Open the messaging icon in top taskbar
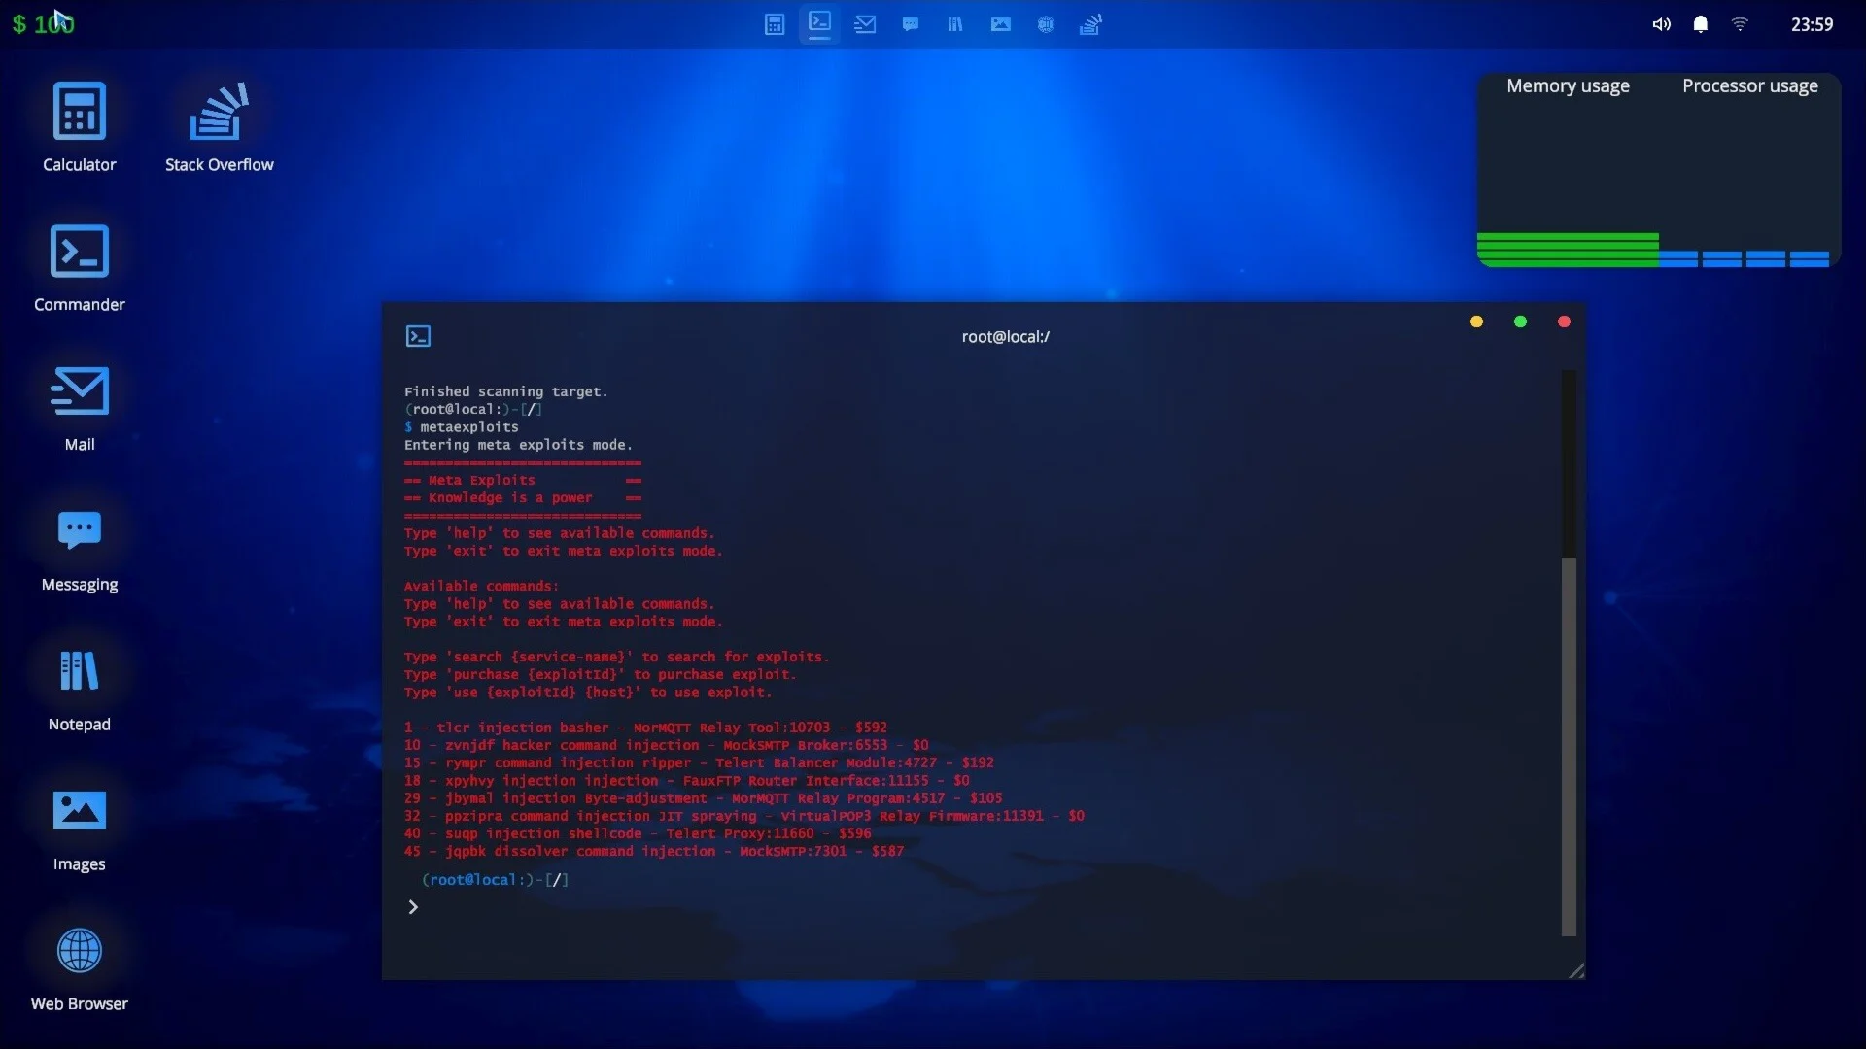The width and height of the screenshot is (1866, 1049). (911, 24)
